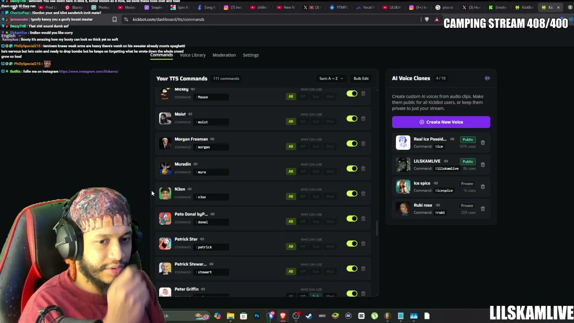Open the Instagram link in chat

89,71
